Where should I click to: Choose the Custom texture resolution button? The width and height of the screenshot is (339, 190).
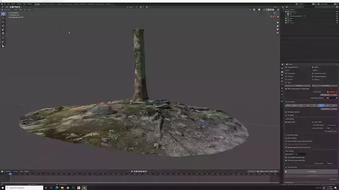(288, 105)
